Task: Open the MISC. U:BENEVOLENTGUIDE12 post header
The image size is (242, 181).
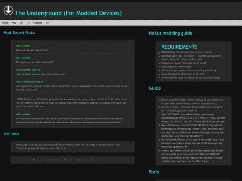Action: [x=29, y=82]
